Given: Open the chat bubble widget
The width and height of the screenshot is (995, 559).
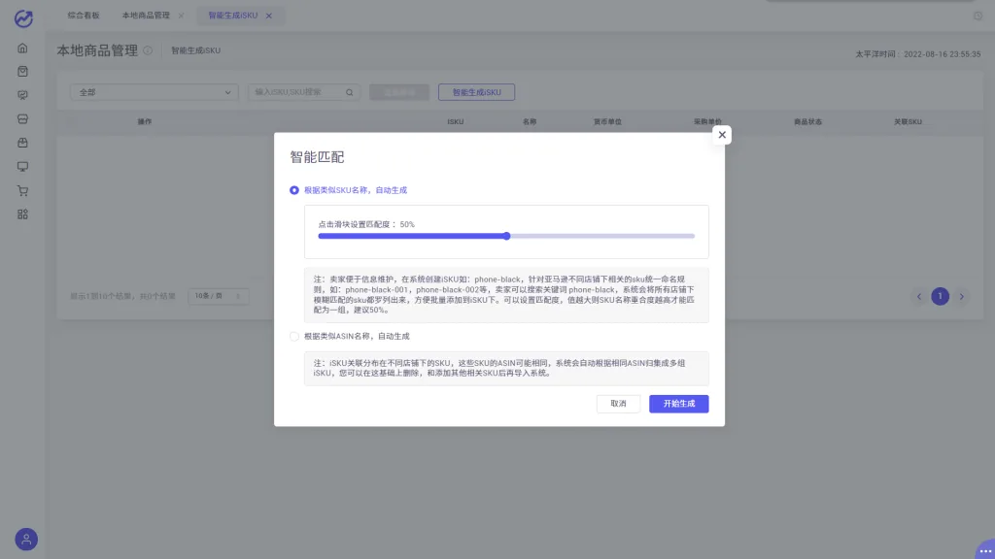Looking at the screenshot, I should (985, 549).
